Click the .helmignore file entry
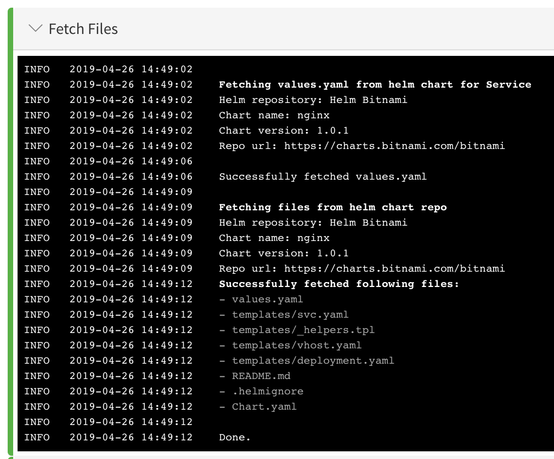The height and width of the screenshot is (459, 554). [x=261, y=392]
